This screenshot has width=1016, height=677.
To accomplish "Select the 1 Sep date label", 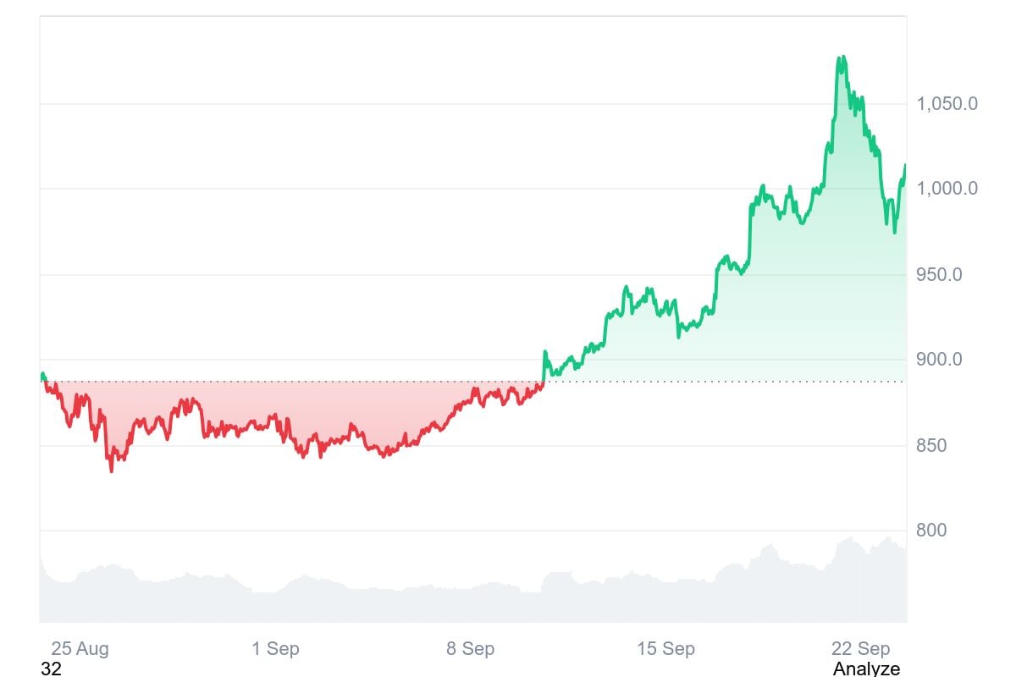I will click(x=275, y=649).
